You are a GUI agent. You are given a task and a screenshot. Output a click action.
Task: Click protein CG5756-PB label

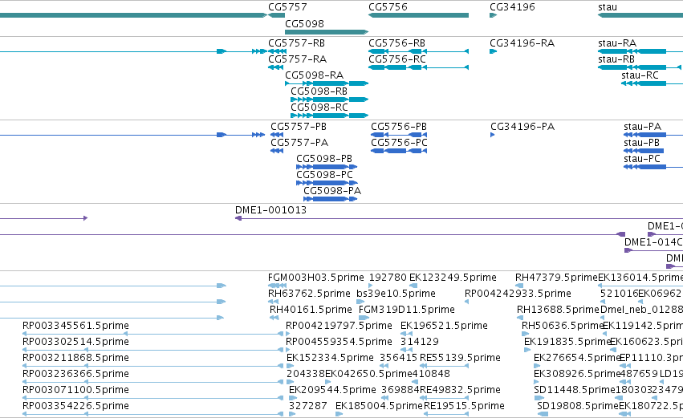click(399, 127)
